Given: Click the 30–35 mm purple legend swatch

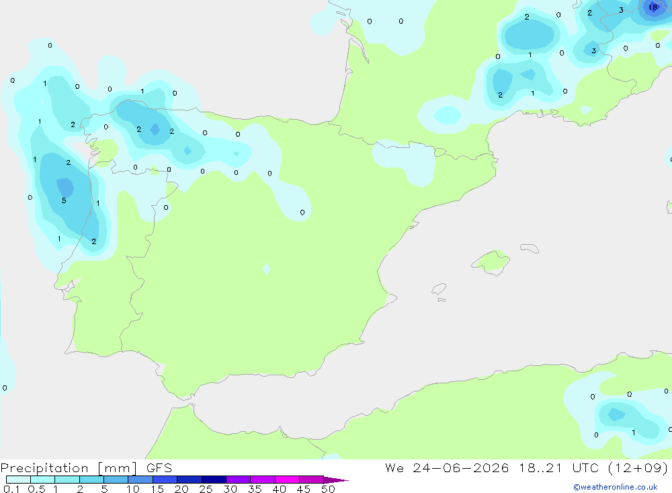Looking at the screenshot, I should 238,480.
